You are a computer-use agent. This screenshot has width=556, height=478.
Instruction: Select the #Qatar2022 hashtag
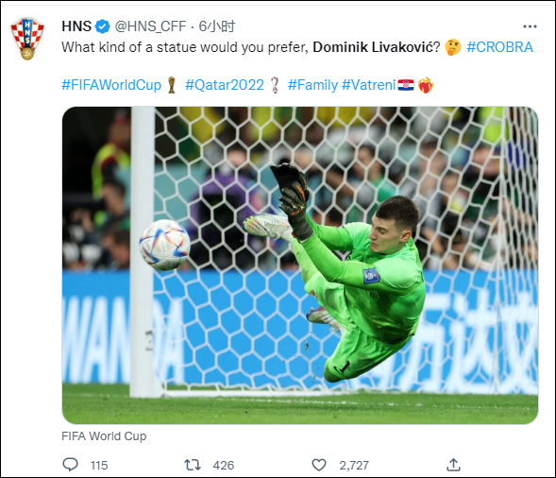pyautogui.click(x=225, y=85)
